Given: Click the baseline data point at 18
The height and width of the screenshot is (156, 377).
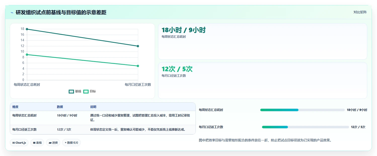Looking at the screenshot, I should tap(27, 29).
